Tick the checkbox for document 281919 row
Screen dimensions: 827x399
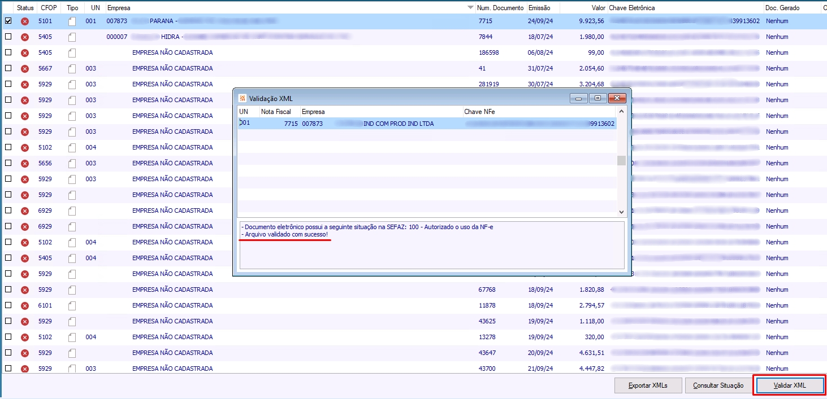click(x=8, y=84)
